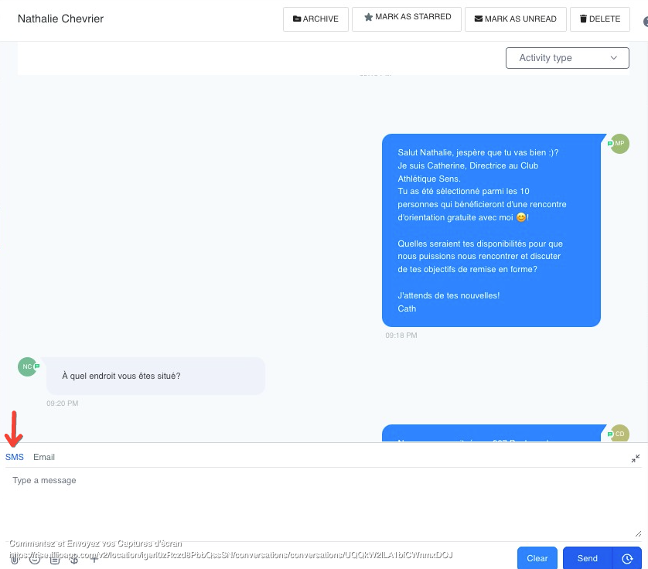Click the dollar payment request icon
Screen dimensions: 648x569
coord(74,560)
